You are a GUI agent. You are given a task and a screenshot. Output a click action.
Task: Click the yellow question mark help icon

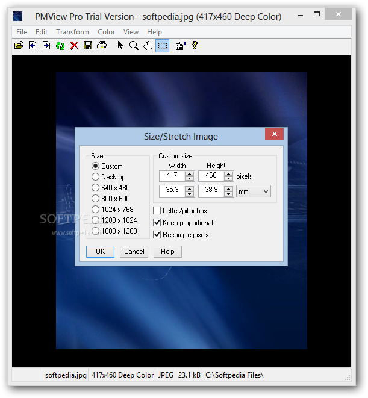pyautogui.click(x=195, y=46)
